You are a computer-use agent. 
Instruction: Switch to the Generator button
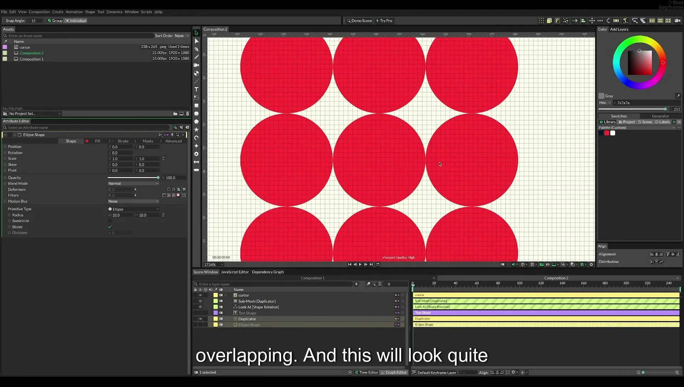pos(660,116)
